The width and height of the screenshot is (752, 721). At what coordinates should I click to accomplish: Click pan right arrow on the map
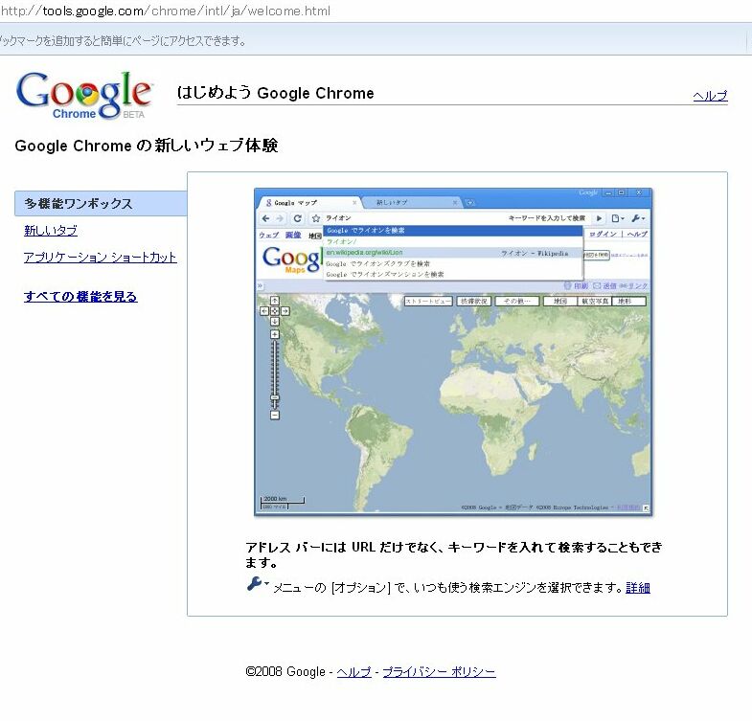pyautogui.click(x=285, y=311)
